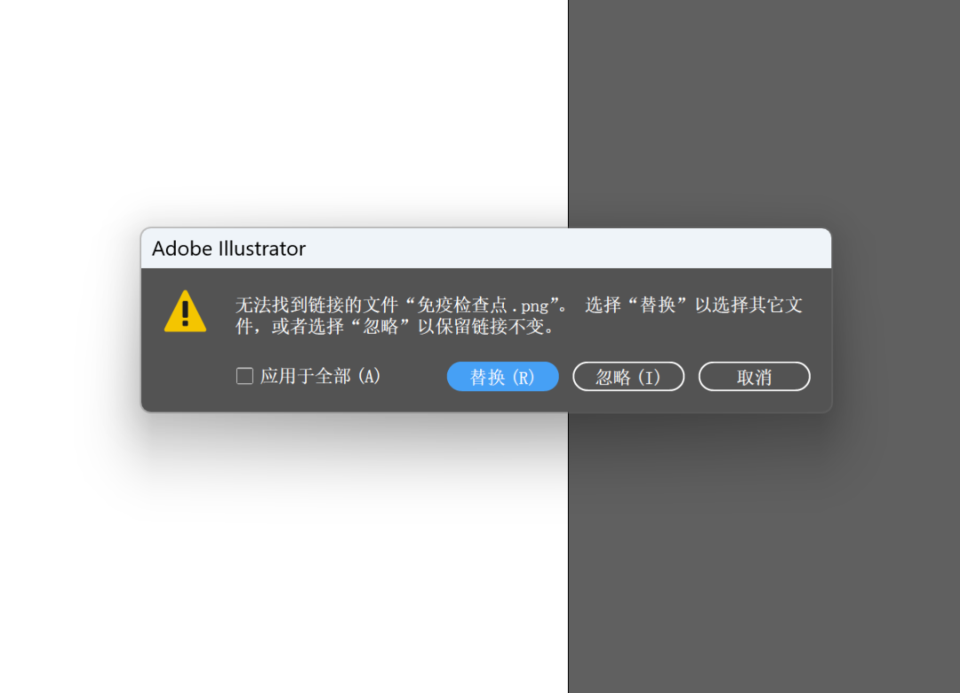Click artboard right edge below the dialog
Image resolution: width=960 pixels, height=693 pixels.
(x=568, y=553)
